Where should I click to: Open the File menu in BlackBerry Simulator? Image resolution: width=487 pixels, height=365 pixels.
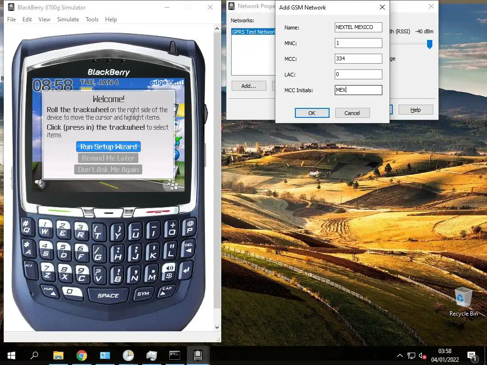pos(11,19)
